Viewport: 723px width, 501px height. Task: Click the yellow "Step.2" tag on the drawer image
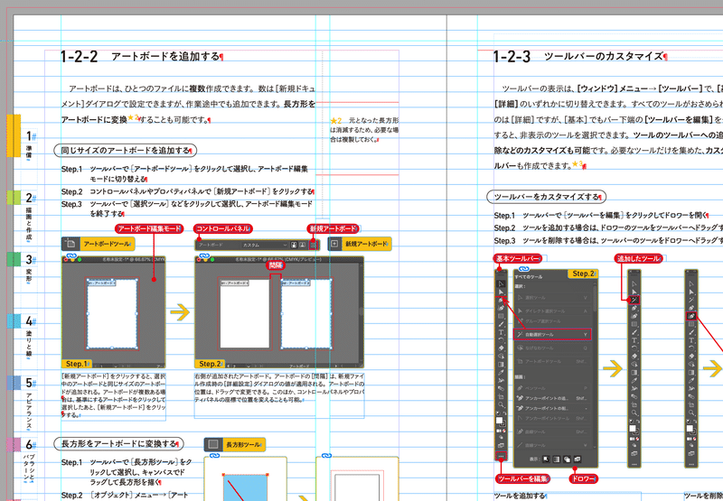583,274
